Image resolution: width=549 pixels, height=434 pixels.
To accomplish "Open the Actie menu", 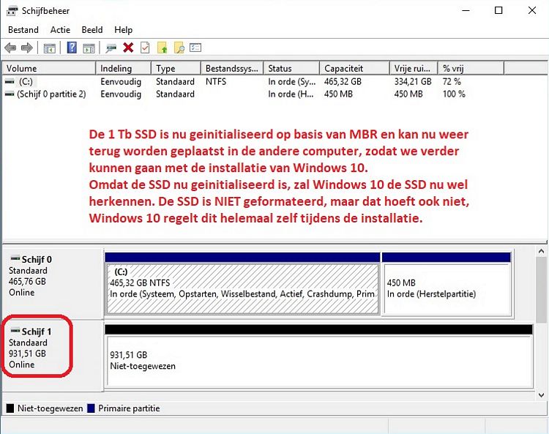I will coord(60,30).
